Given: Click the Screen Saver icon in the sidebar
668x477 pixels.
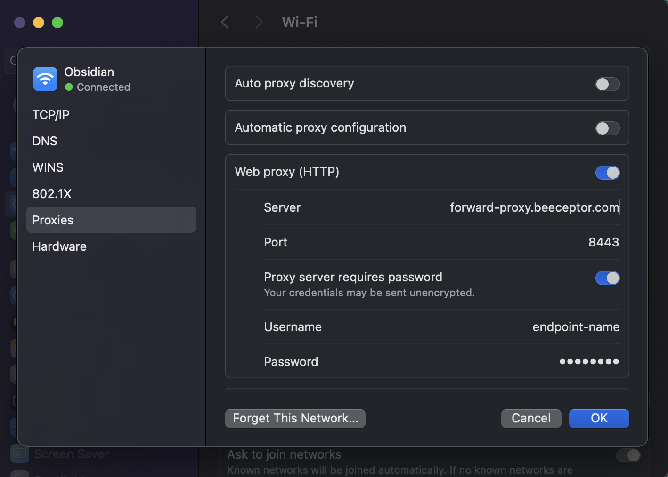Looking at the screenshot, I should point(19,453).
